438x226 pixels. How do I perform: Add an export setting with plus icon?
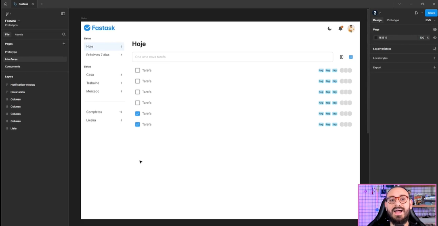pyautogui.click(x=435, y=67)
